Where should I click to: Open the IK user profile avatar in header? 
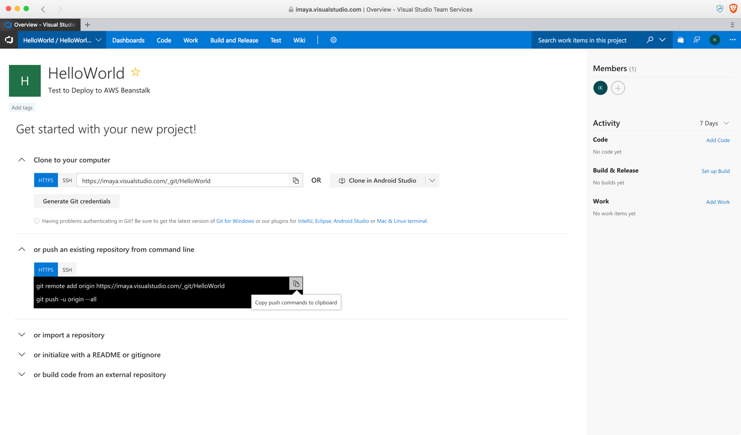(x=714, y=40)
